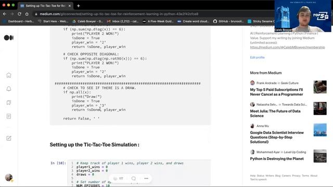The height and width of the screenshot is (187, 333).
Task: Open the reading Lists bookmark icon
Action: pos(9,103)
